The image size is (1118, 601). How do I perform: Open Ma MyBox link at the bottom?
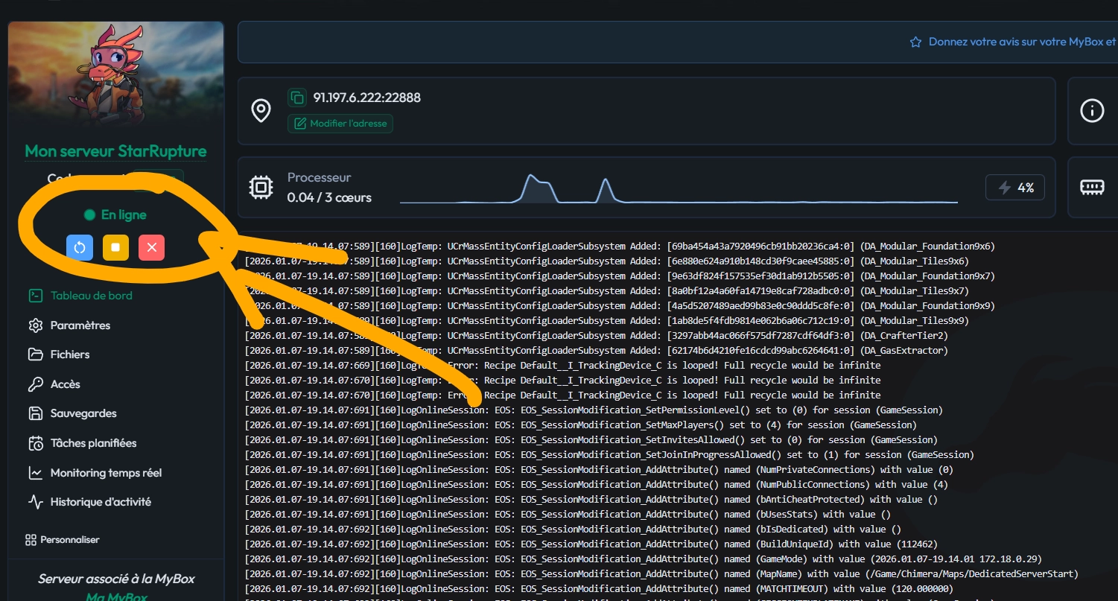[115, 596]
